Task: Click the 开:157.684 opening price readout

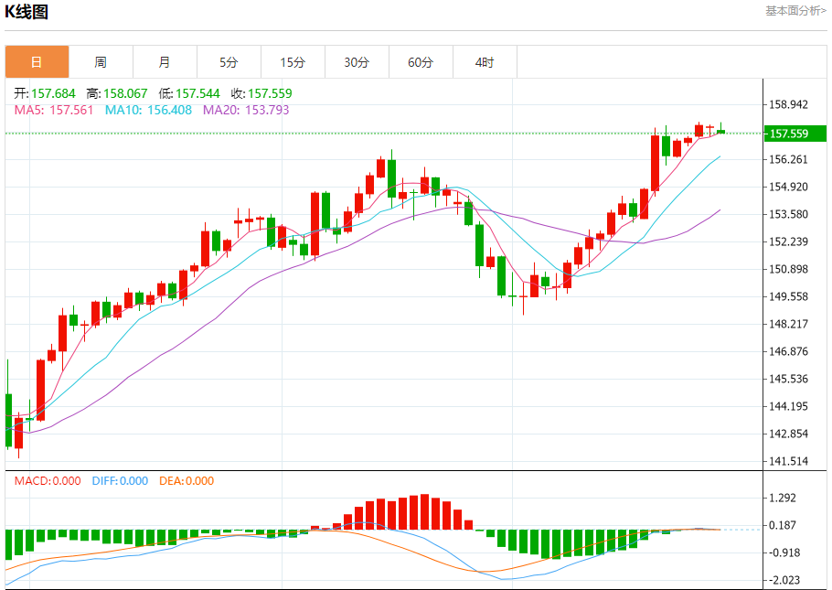Action: coord(45,93)
